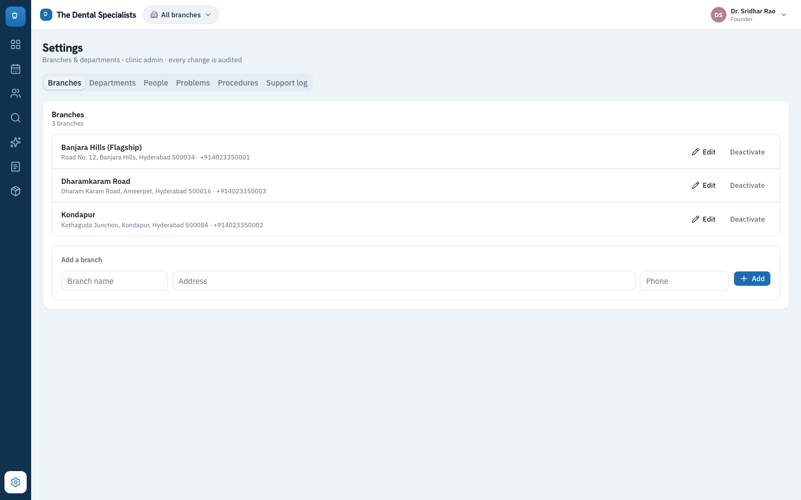Screen dimensions: 801x500
Task: Select the Kondapur branch name
Action: [x=78, y=214]
